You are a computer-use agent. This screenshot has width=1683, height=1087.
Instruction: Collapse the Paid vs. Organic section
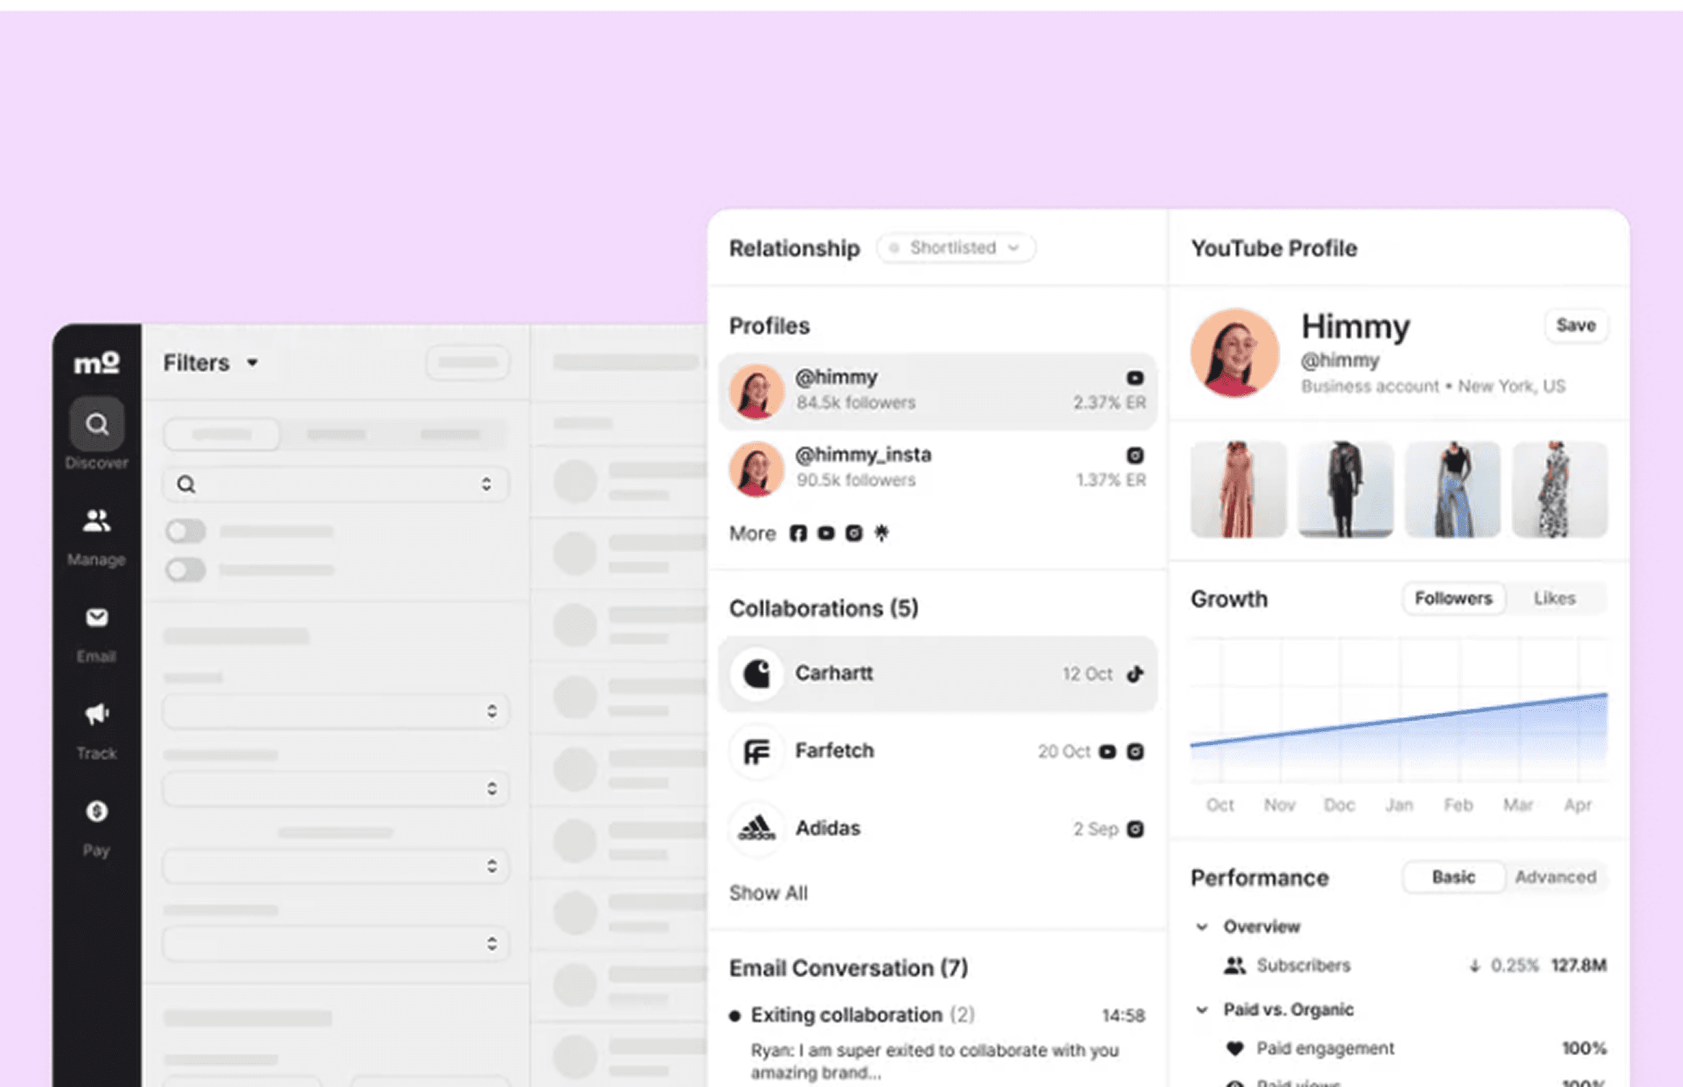1202,1010
